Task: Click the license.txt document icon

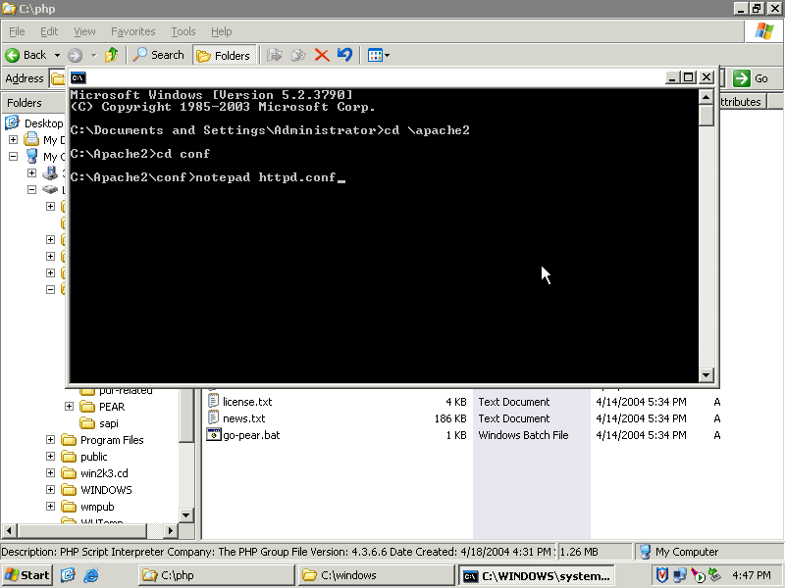Action: pyautogui.click(x=214, y=402)
